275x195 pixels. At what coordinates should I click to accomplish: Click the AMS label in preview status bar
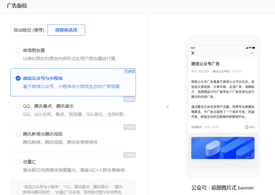tap(193, 48)
